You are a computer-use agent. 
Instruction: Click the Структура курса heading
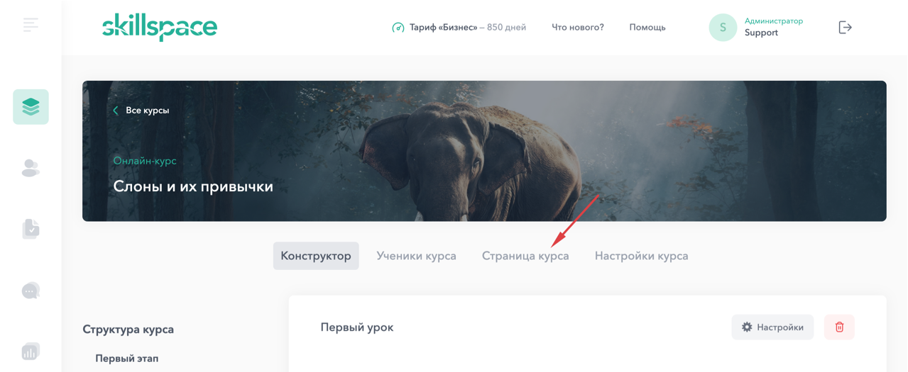[x=128, y=329]
